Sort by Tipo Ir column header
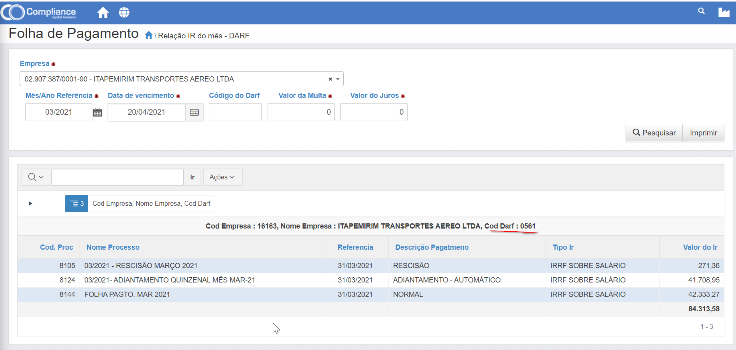Image resolution: width=736 pixels, height=350 pixels. (563, 247)
